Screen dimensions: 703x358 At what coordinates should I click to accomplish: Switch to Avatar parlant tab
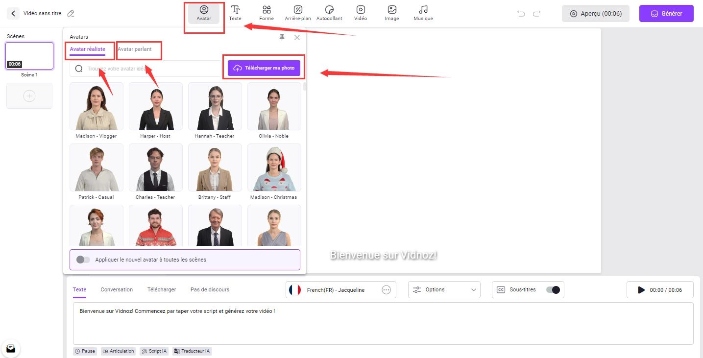(135, 49)
